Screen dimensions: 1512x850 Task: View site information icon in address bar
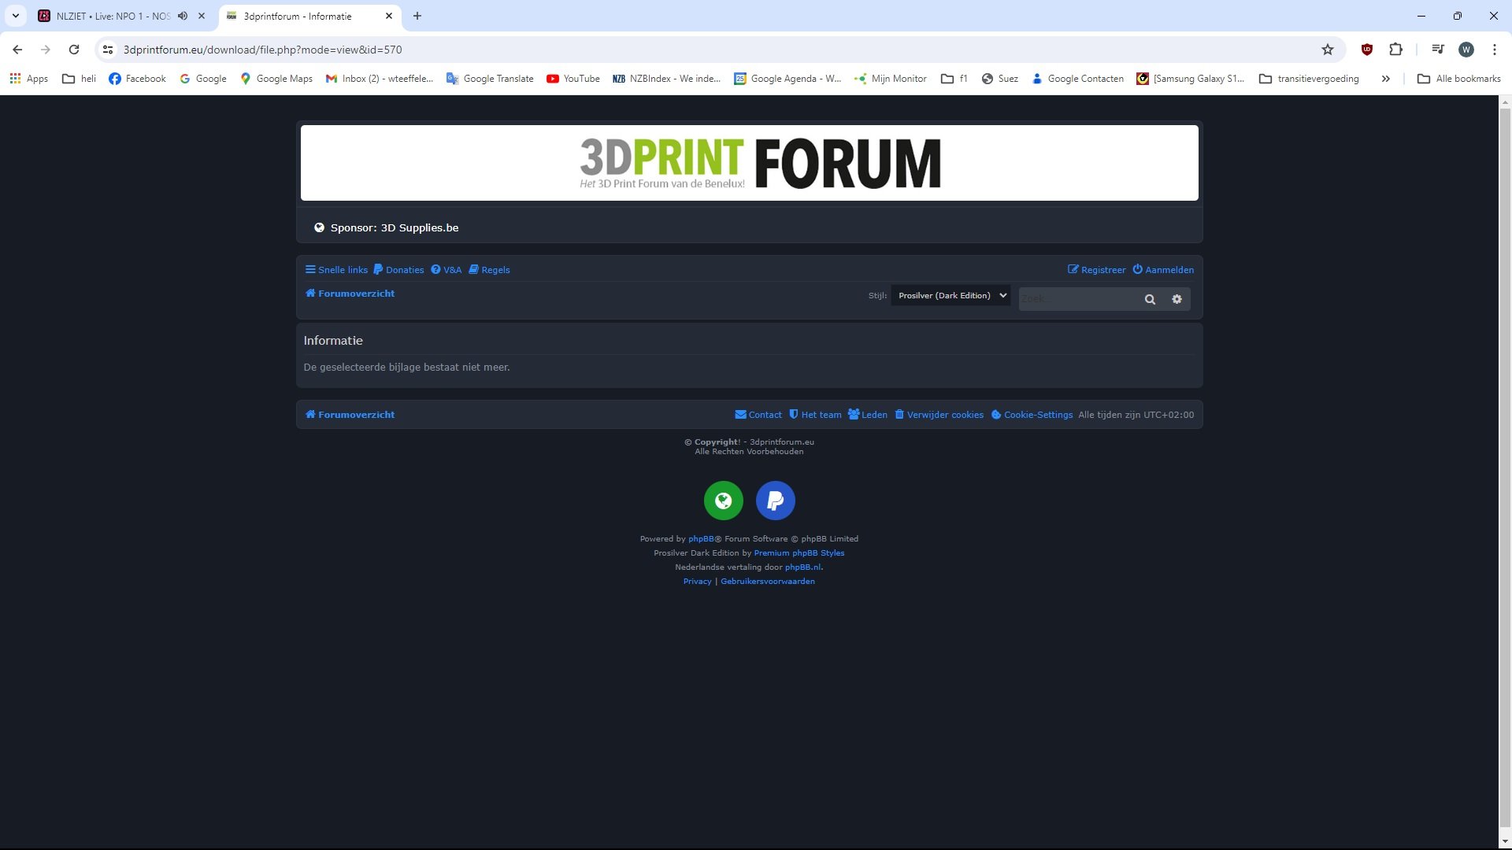[108, 50]
